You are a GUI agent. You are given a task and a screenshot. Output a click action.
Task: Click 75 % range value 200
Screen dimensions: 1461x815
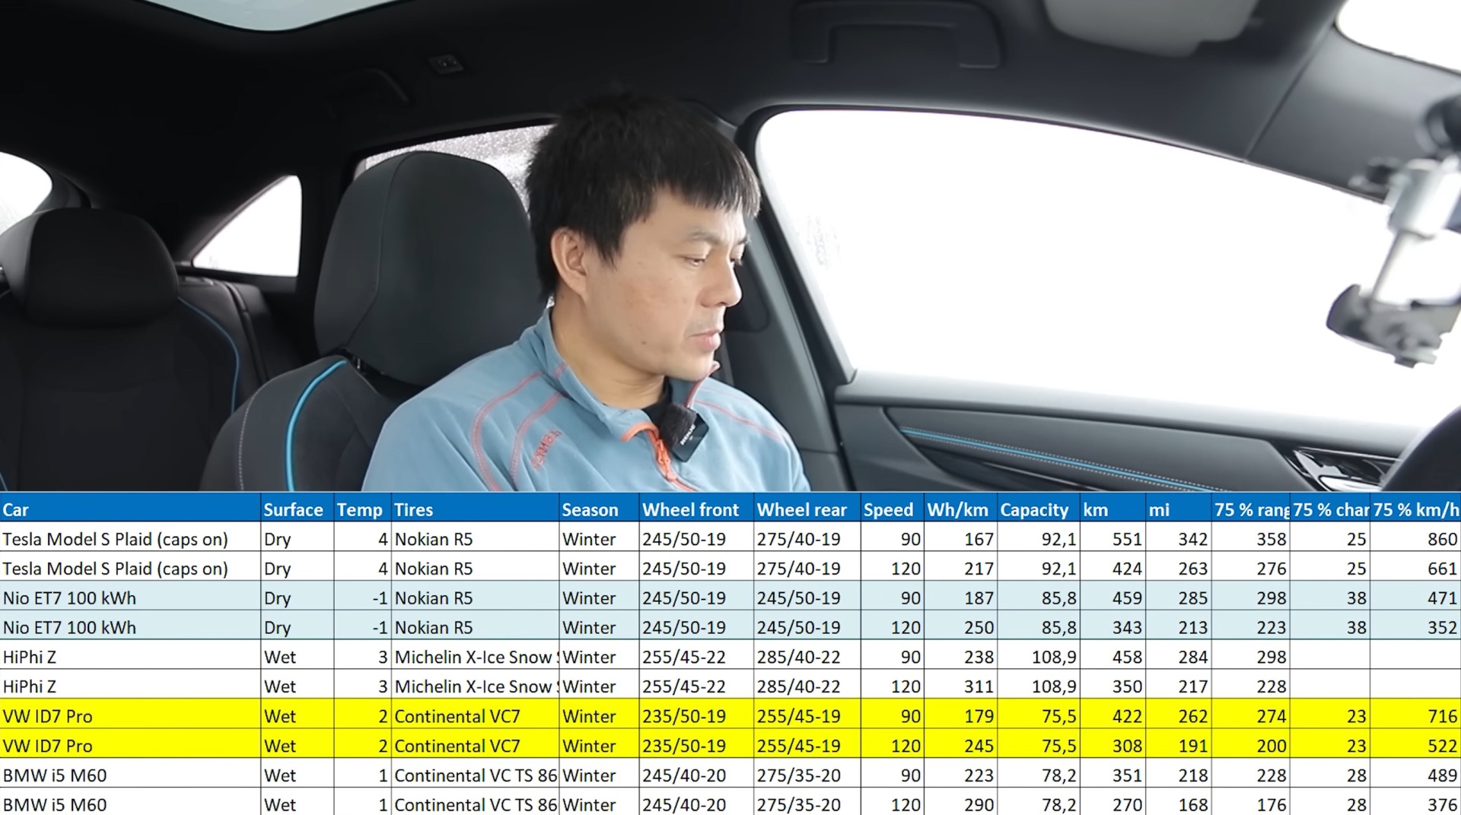tap(1271, 746)
